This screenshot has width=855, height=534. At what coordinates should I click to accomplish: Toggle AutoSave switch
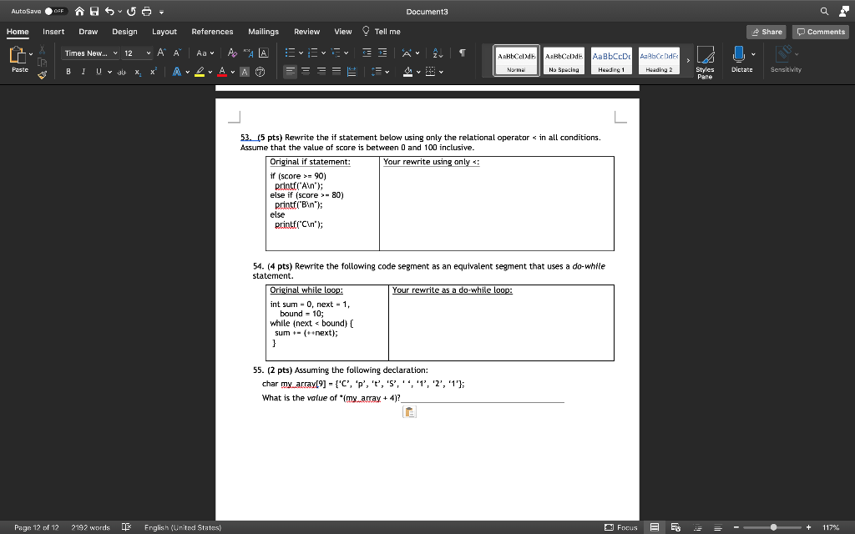pos(56,11)
